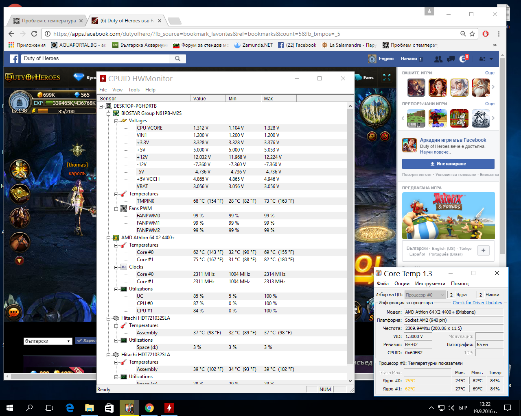Viewport: 521px width, 416px height.
Task: Open Windows Start menu
Action: tap(10, 407)
